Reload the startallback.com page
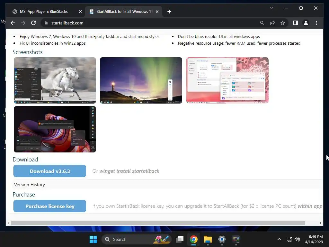 point(33,23)
